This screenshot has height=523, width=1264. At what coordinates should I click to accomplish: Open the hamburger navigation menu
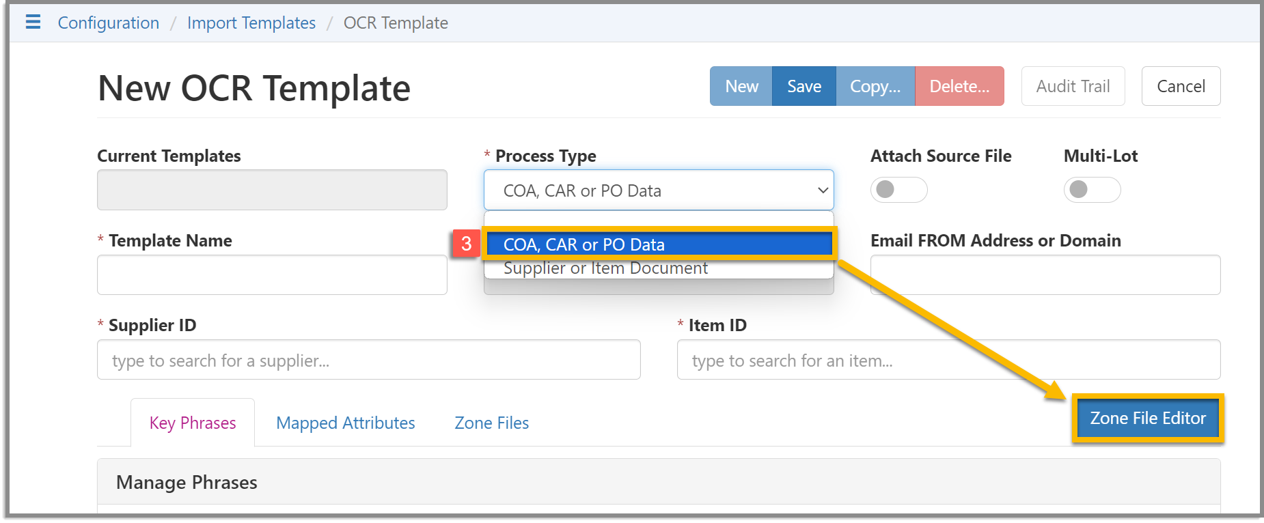coord(33,22)
